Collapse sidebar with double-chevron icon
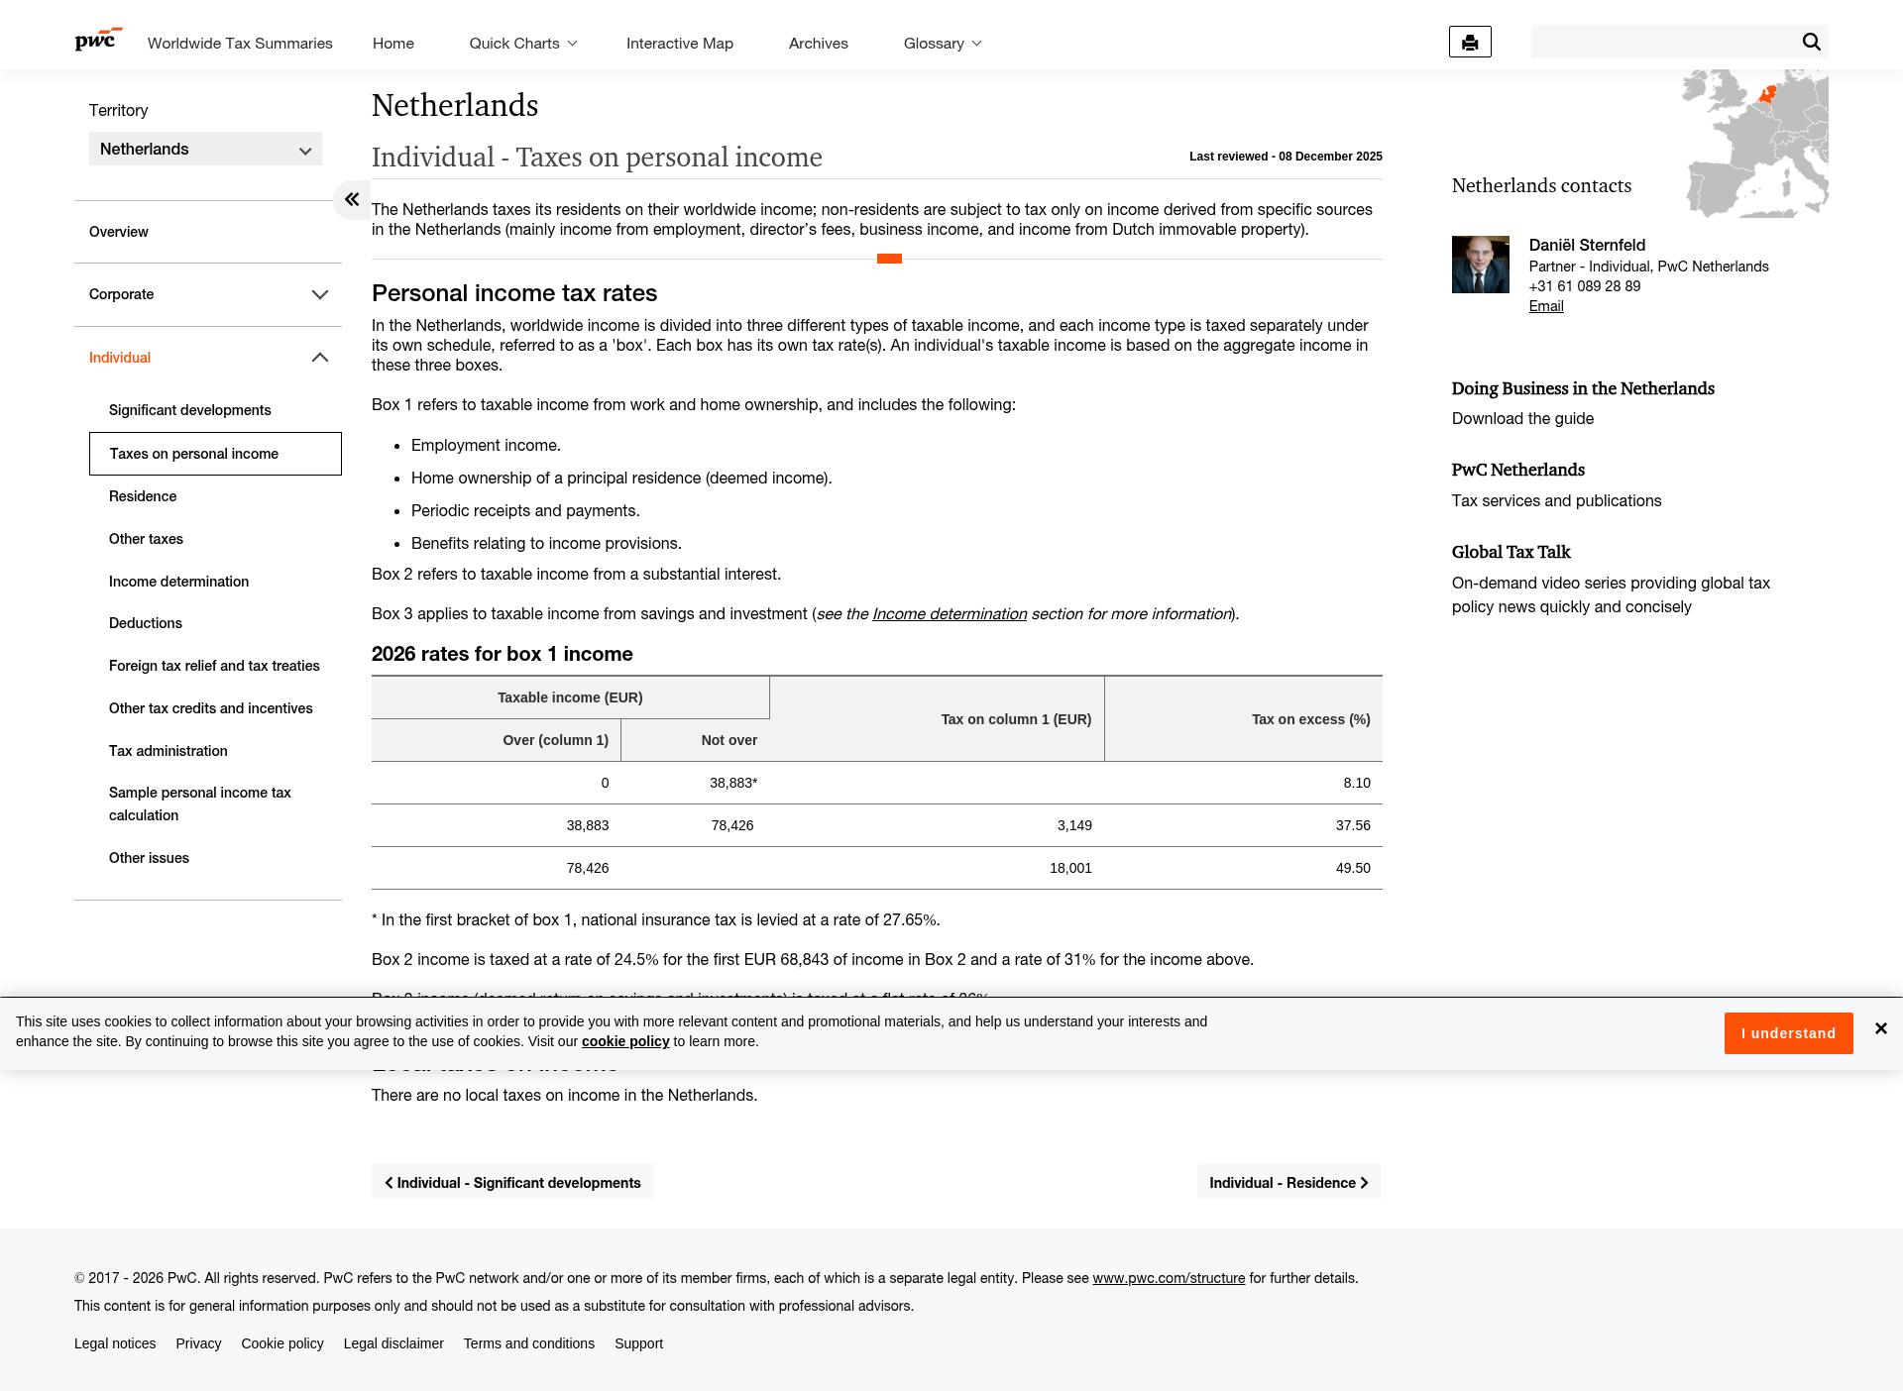 (x=352, y=200)
